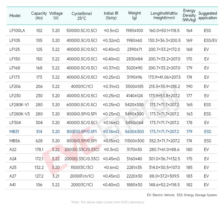Select the 1500(3C/3C) cycle cell
This screenshot has width=224, height=211.
(x=82, y=168)
